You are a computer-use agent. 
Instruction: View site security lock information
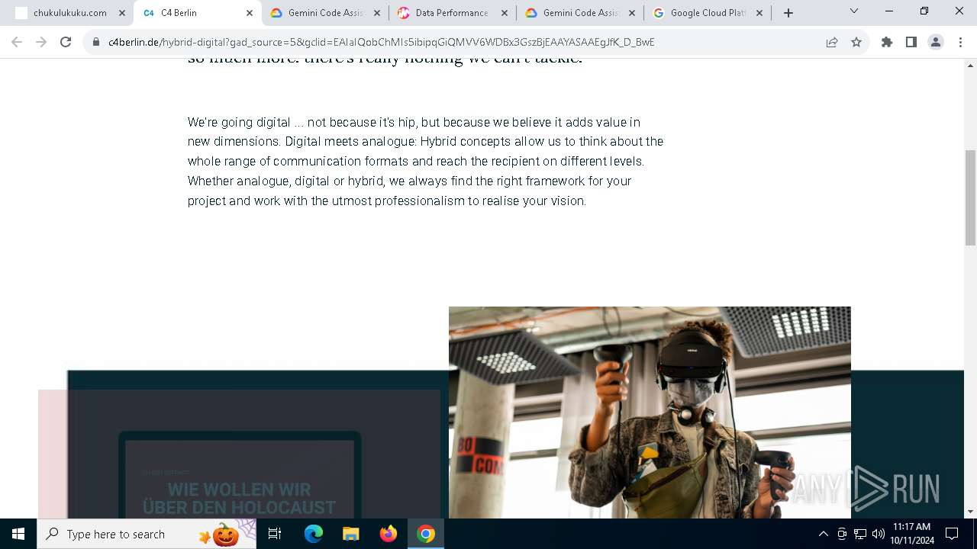point(97,42)
